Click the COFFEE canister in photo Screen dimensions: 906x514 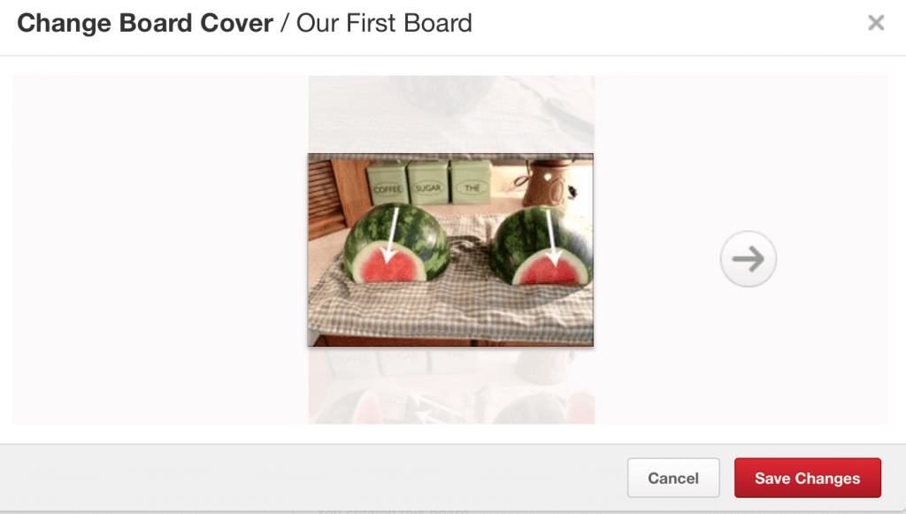click(x=388, y=184)
